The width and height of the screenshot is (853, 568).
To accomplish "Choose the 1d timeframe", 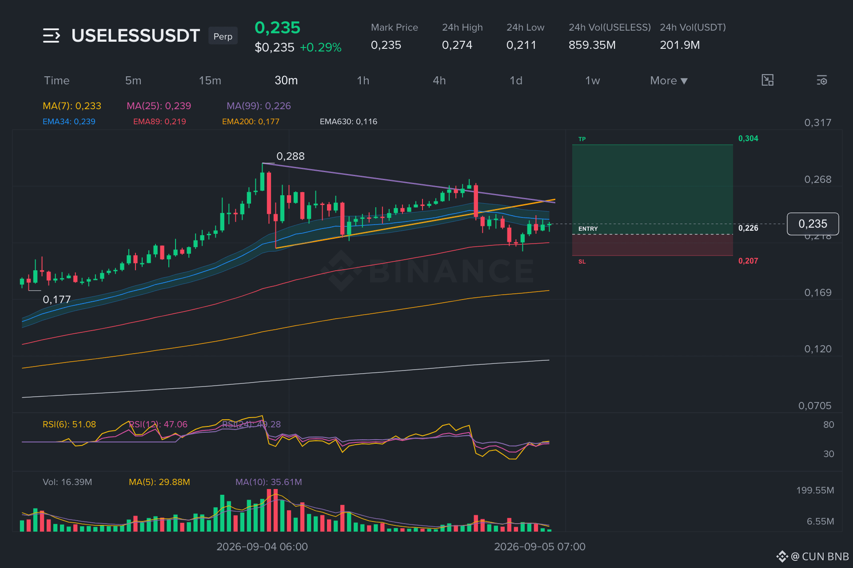I will click(x=516, y=81).
